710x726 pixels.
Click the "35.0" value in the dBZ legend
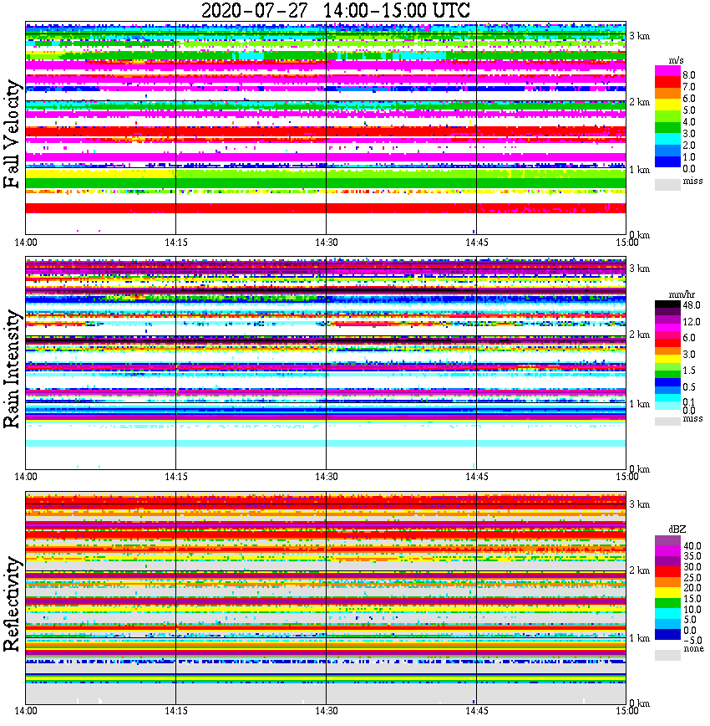point(692,556)
